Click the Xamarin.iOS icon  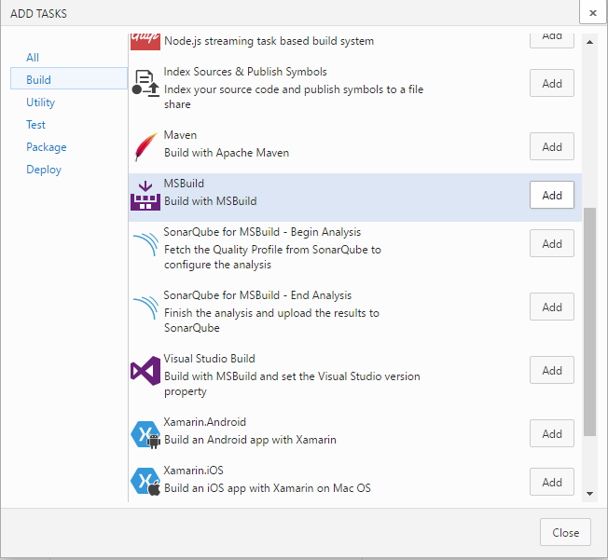tap(145, 481)
